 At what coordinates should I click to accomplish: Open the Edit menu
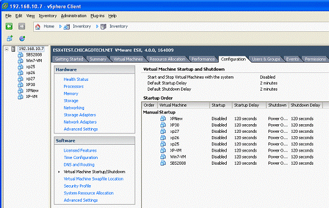click(x=19, y=16)
